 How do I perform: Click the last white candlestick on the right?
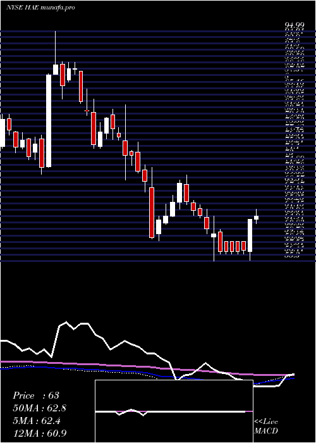click(256, 218)
